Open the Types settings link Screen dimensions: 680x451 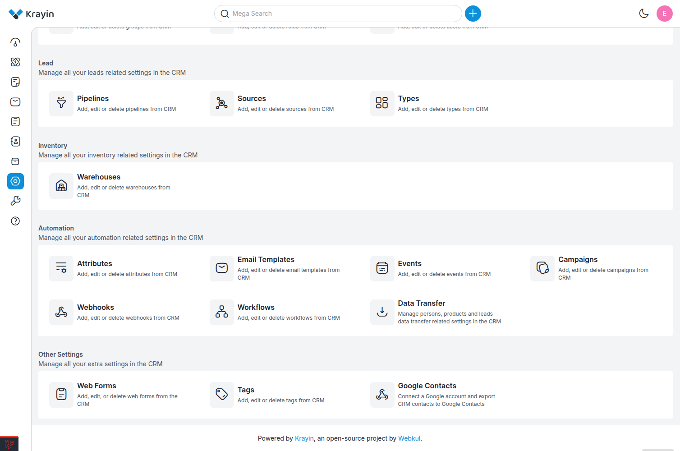click(409, 98)
